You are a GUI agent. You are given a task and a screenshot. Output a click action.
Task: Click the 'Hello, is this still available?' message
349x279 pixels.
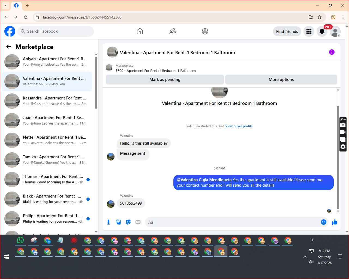144,143
